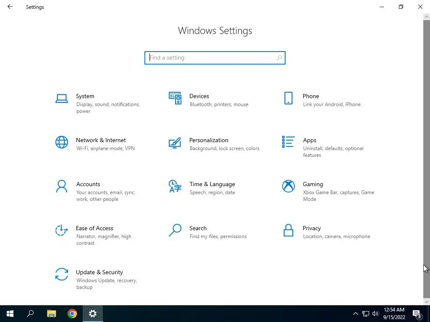
Task: Launch File Explorer from the taskbar
Action: click(51, 314)
